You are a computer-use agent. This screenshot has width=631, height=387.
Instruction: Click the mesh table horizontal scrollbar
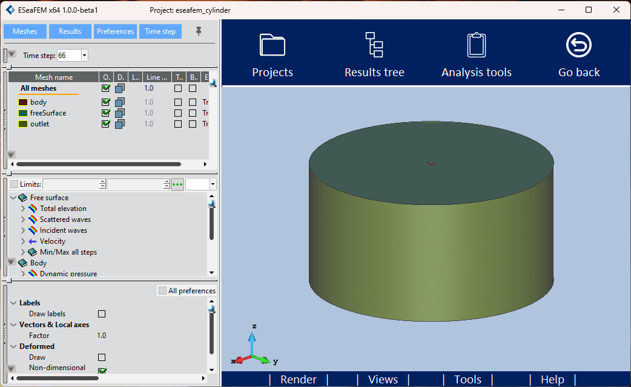click(99, 164)
